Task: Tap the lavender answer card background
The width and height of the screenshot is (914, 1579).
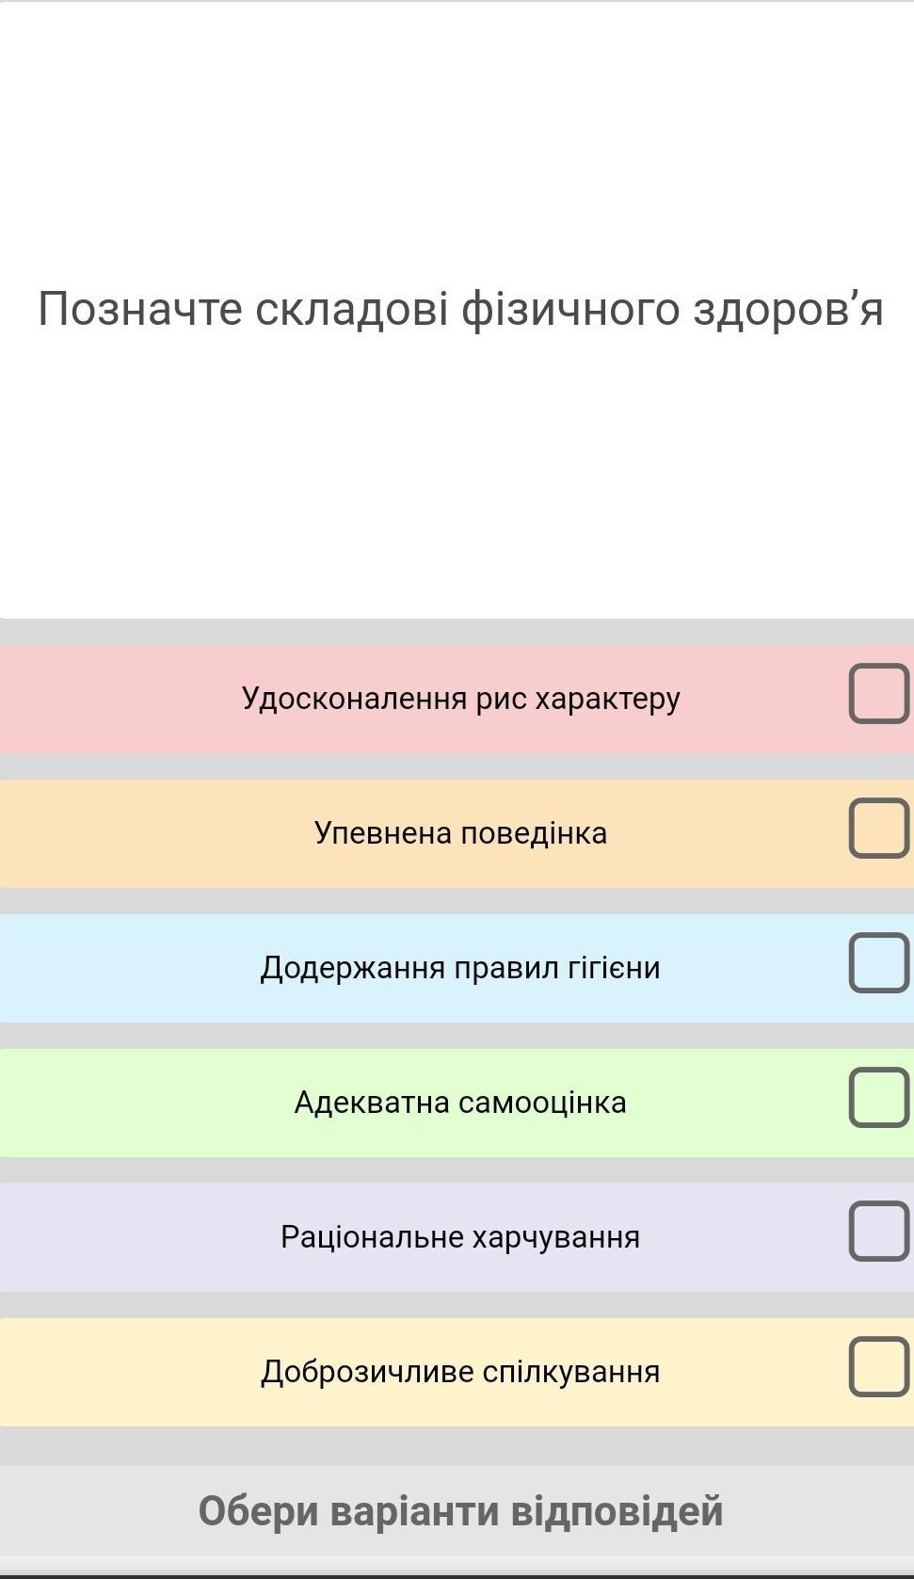Action: (x=113, y=1237)
